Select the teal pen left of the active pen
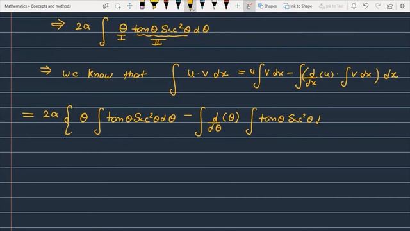 [178, 5]
